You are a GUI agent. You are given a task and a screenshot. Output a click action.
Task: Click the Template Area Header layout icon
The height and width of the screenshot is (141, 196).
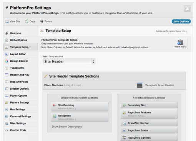(x=140, y=85)
